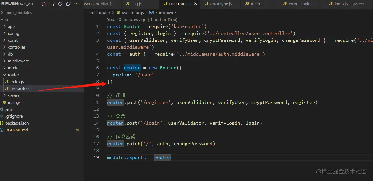373x181 pixels.
Task: Expand the controller folder
Action: (42, 47)
